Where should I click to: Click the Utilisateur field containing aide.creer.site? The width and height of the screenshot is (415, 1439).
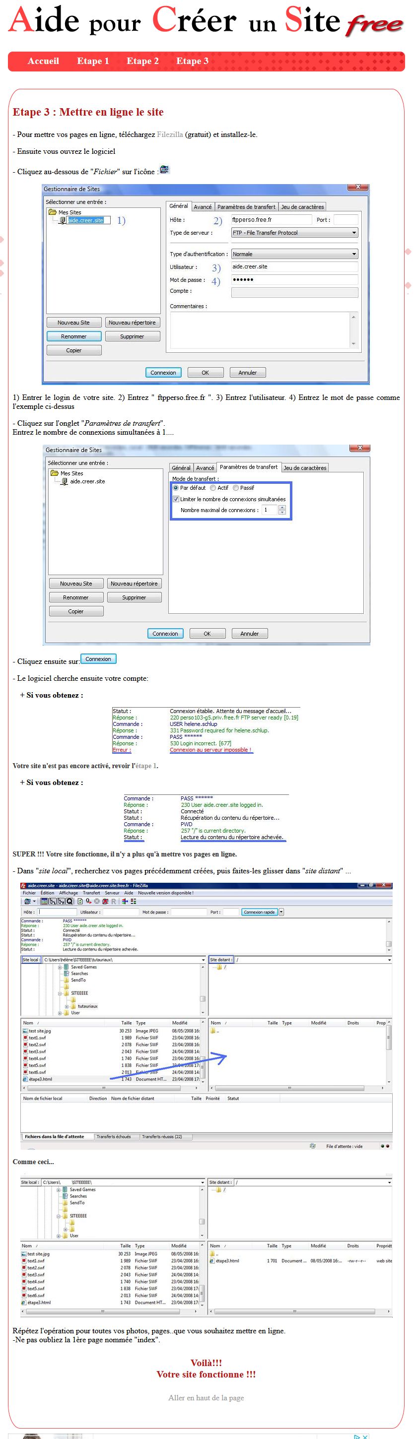pyautogui.click(x=294, y=266)
